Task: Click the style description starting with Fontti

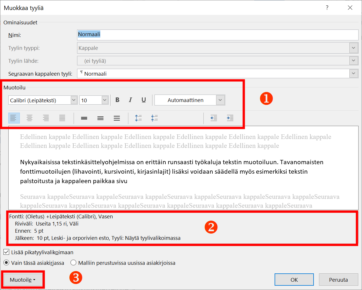Action: tap(95, 227)
